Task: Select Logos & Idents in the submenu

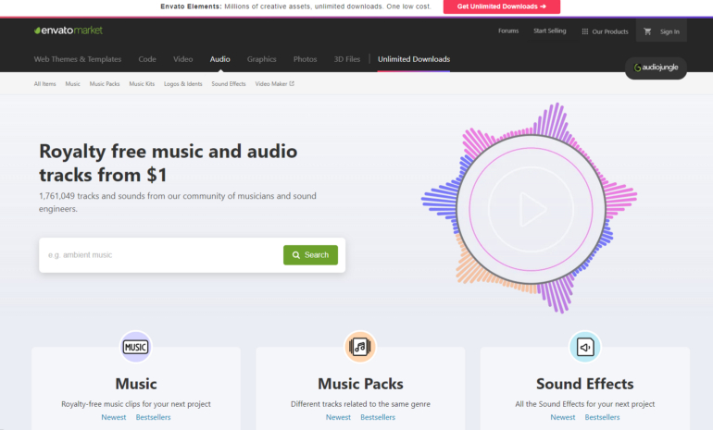Action: [182, 84]
